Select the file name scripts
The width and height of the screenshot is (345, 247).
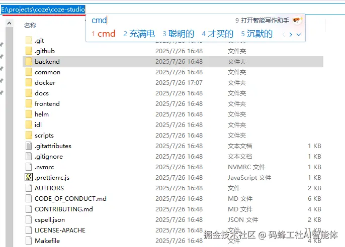pyautogui.click(x=44, y=136)
